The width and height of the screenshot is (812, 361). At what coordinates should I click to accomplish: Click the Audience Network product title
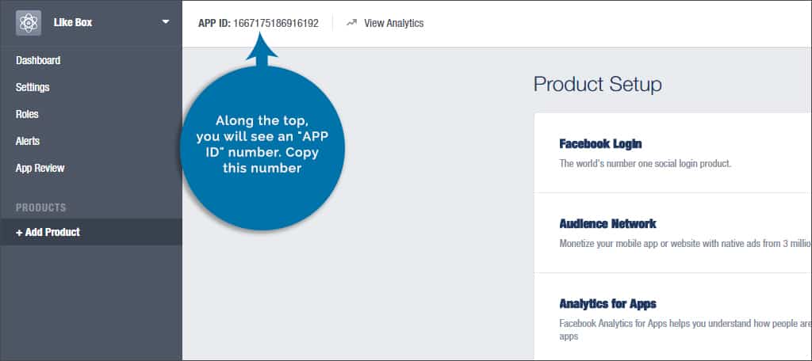pos(608,223)
